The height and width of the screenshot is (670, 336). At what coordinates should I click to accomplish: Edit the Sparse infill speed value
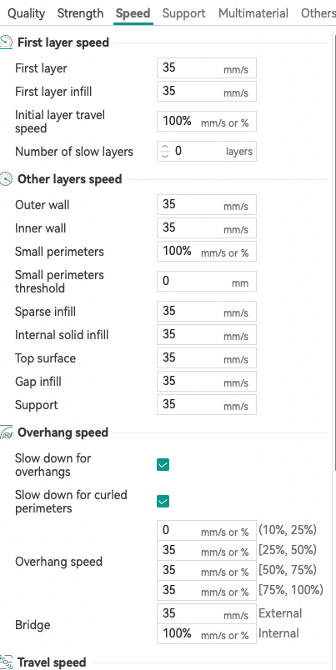(207, 311)
